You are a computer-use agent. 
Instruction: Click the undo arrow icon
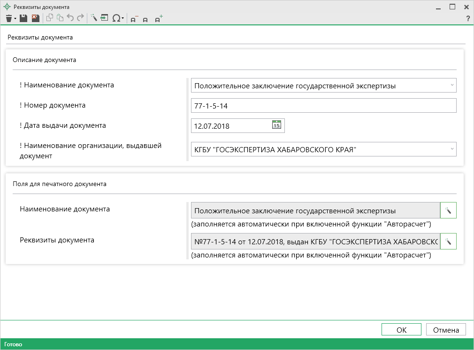pyautogui.click(x=70, y=18)
